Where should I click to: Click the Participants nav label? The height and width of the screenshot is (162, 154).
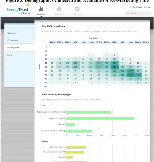coord(59,14)
